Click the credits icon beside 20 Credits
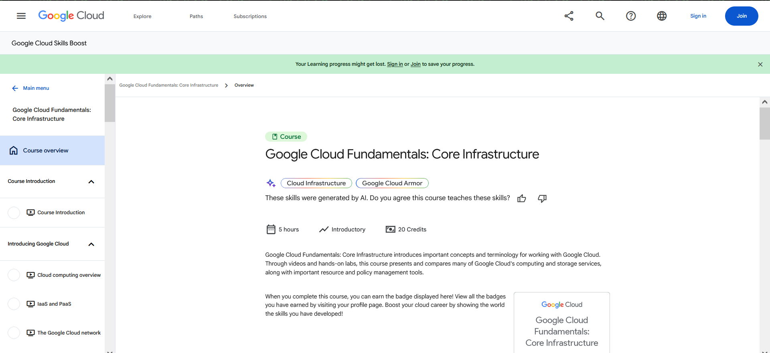The image size is (770, 353). click(391, 229)
